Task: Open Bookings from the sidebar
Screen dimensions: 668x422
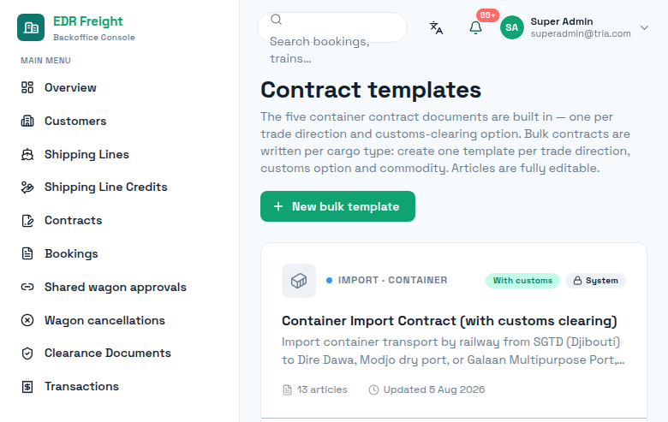Action: [60, 253]
